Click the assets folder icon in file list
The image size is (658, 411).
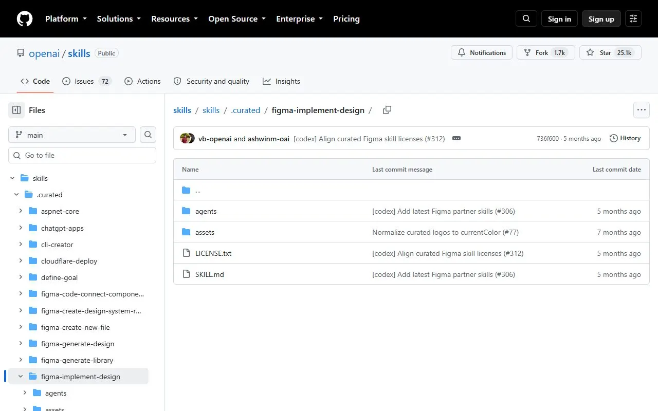click(x=186, y=232)
